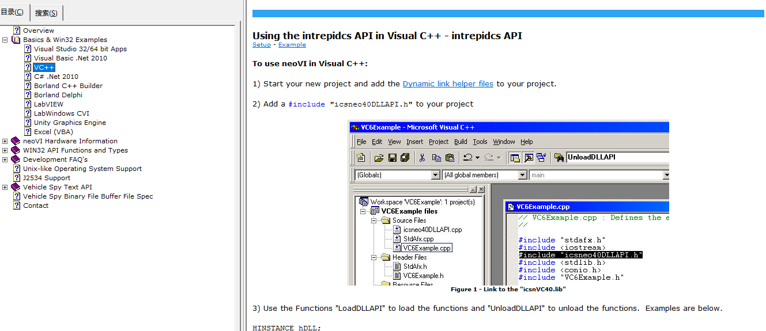
Task: Click the Visual Basic .Net 2010 topic icon
Action: point(28,58)
